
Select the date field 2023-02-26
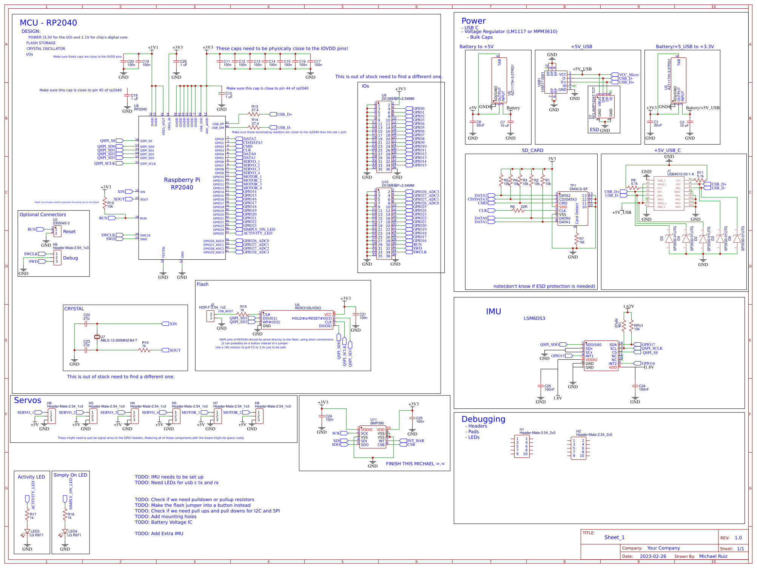coord(654,556)
